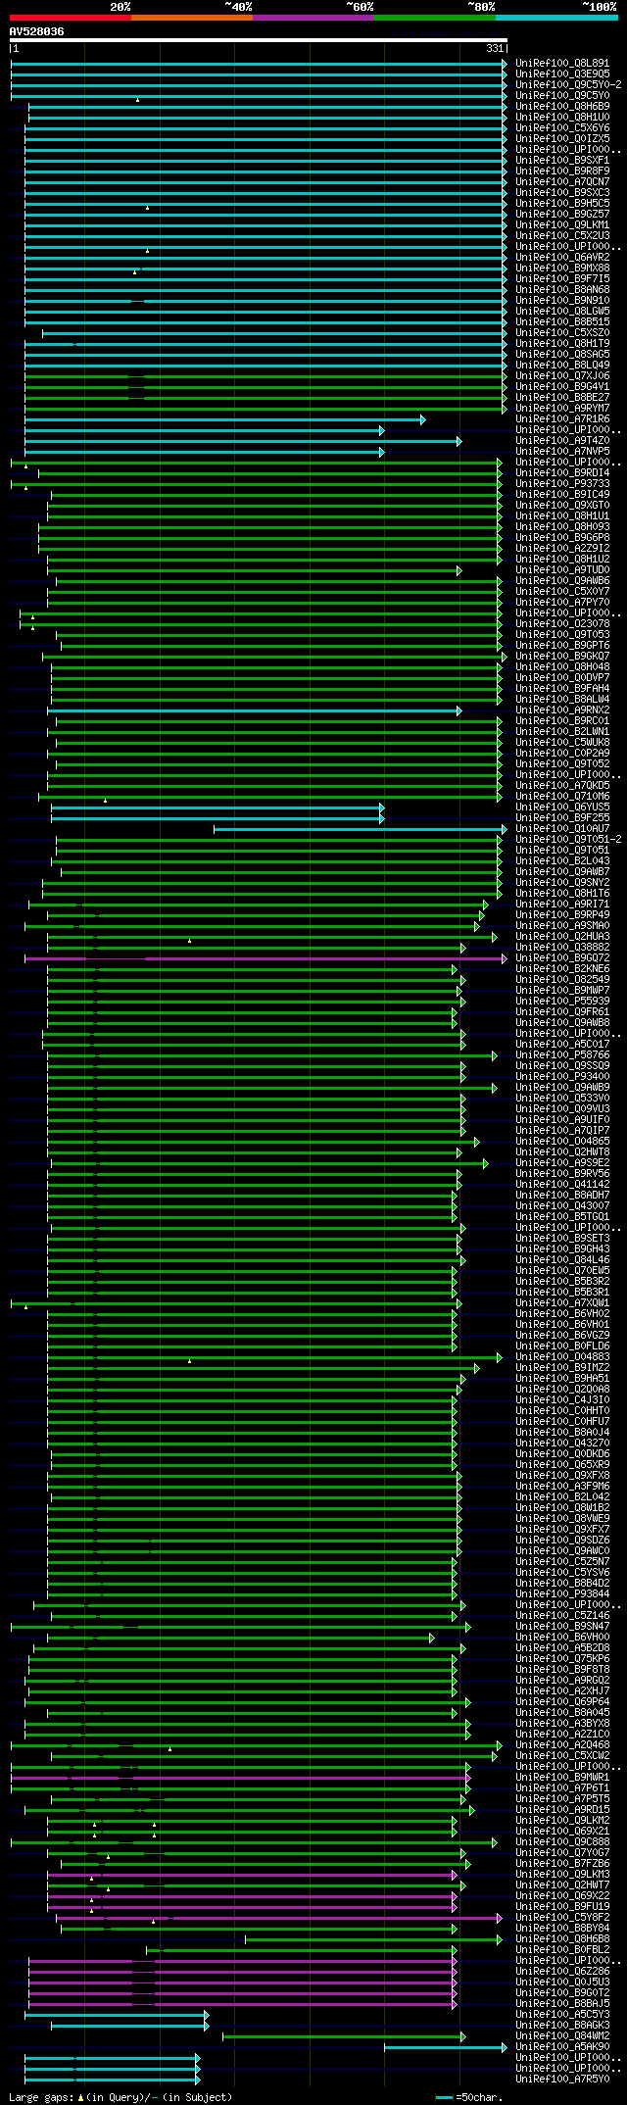The image size is (627, 2105).
Task: Select hit UniRef100_Q3E9Q5
Action: point(562,73)
